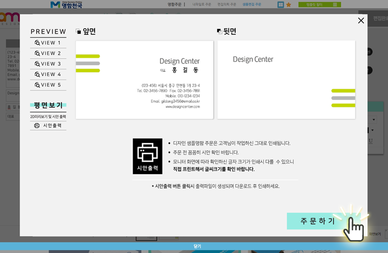Click the 앞면 front side icon
Image resolution: width=388 pixels, height=253 pixels.
78,32
